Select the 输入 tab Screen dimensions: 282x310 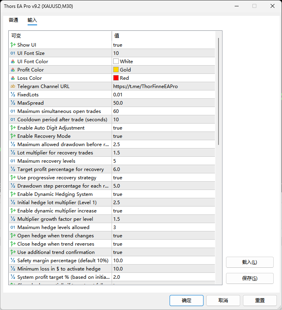click(x=32, y=20)
